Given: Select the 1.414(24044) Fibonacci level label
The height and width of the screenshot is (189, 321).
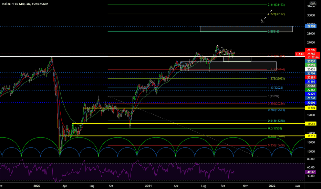Looking at the screenshot, I should point(276,69).
